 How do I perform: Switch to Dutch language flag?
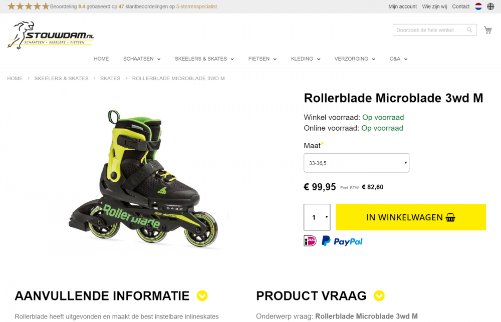[478, 7]
